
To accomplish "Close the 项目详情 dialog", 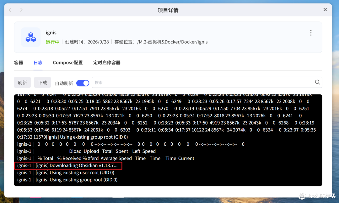I will pos(325,10).
